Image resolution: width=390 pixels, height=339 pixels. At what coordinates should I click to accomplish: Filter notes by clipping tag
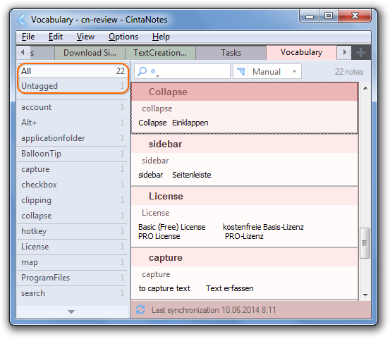(73, 200)
